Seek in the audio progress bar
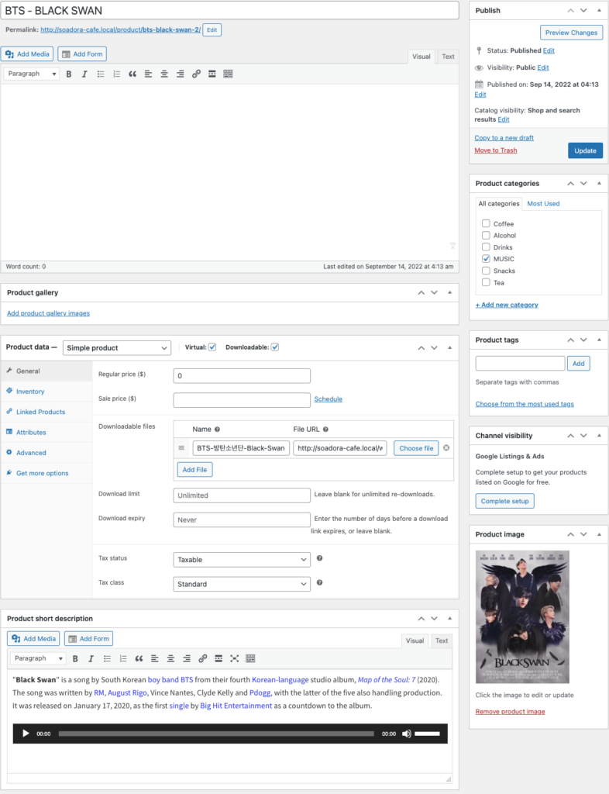Image resolution: width=609 pixels, height=794 pixels. click(216, 734)
